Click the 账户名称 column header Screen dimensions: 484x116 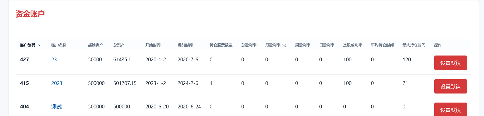point(59,45)
